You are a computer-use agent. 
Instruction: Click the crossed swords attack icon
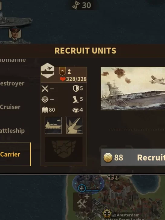tap(45, 89)
